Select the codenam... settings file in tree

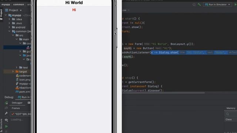pos(23,75)
